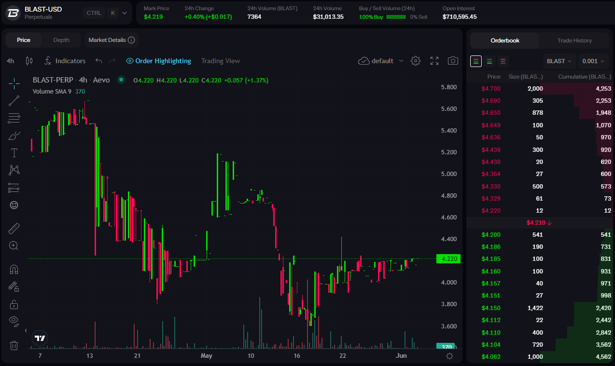Viewport: 615px width, 366px height.
Task: Switch to the Price tab
Action: [x=24, y=40]
